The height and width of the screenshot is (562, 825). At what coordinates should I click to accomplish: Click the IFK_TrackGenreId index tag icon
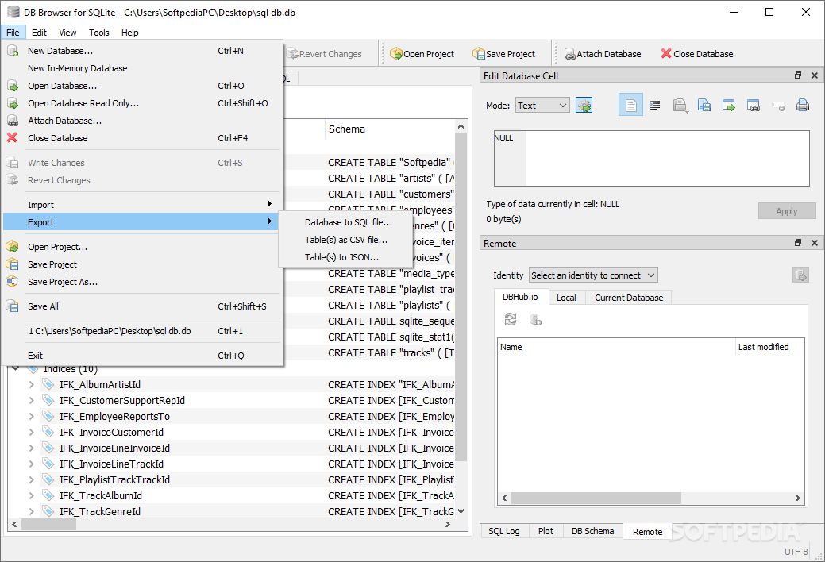[48, 511]
